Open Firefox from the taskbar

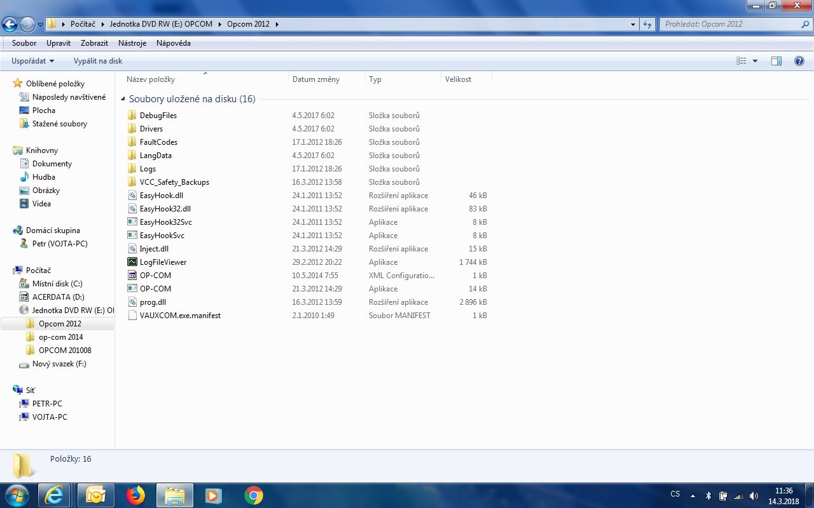(135, 495)
